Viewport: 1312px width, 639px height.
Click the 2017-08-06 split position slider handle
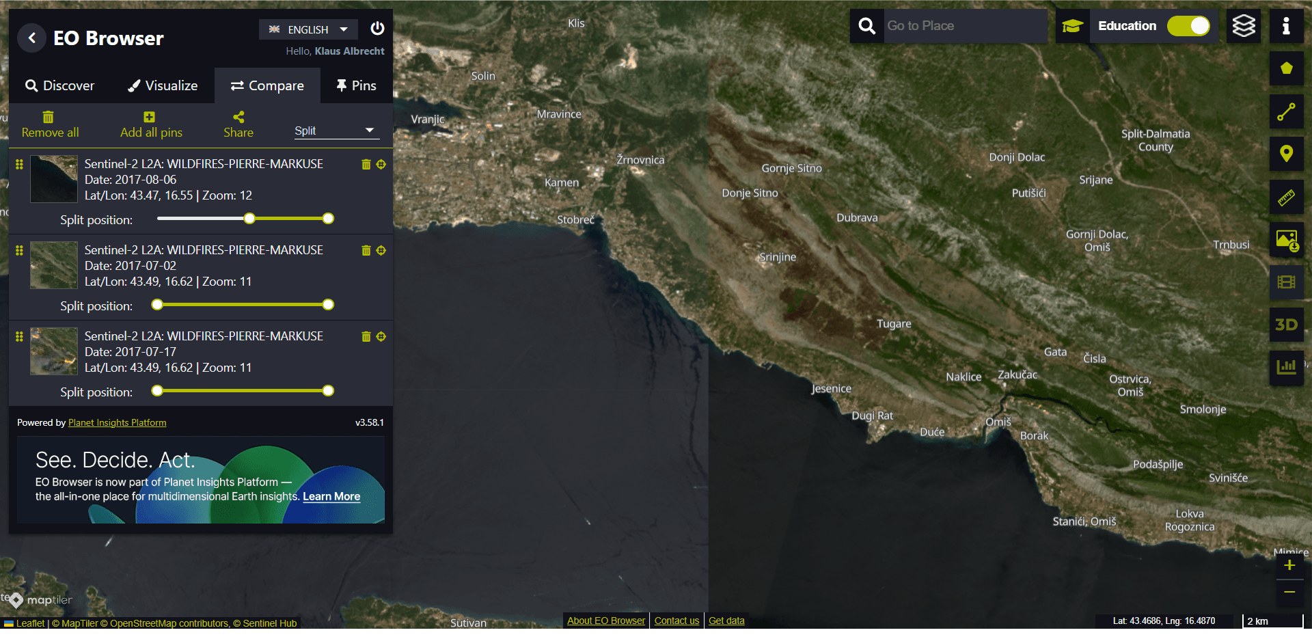(249, 219)
